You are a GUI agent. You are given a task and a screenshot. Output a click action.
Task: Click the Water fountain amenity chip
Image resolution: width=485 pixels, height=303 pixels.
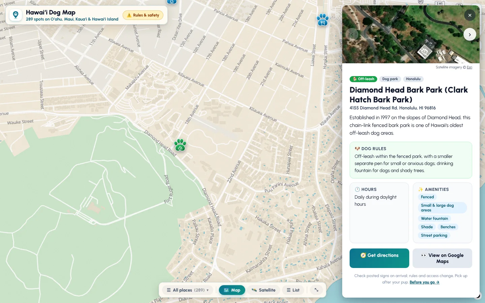point(434,218)
